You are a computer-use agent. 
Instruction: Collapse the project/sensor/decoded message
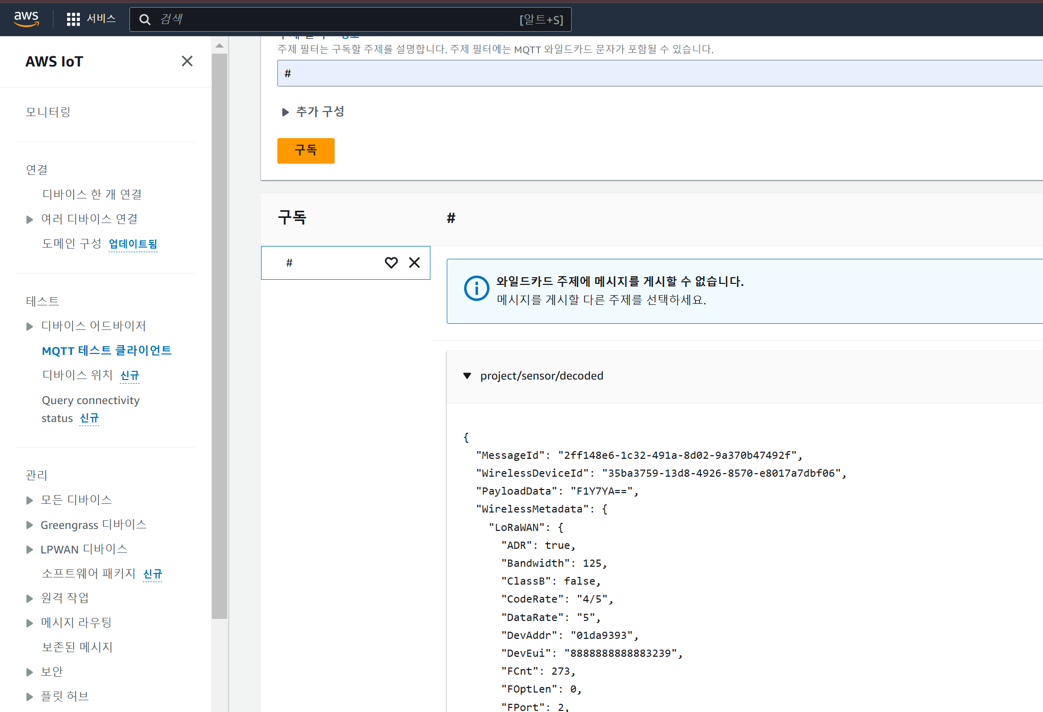[467, 376]
